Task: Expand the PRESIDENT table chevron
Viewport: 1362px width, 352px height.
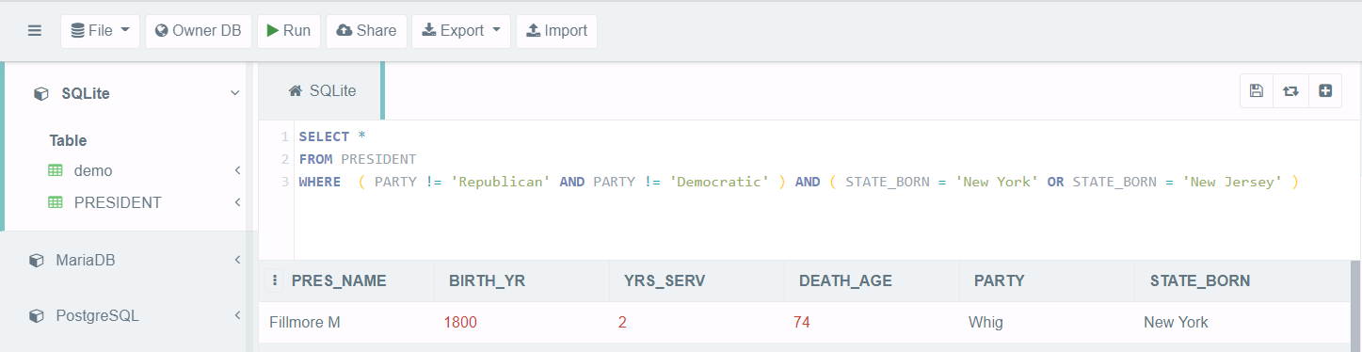Action: pyautogui.click(x=237, y=202)
